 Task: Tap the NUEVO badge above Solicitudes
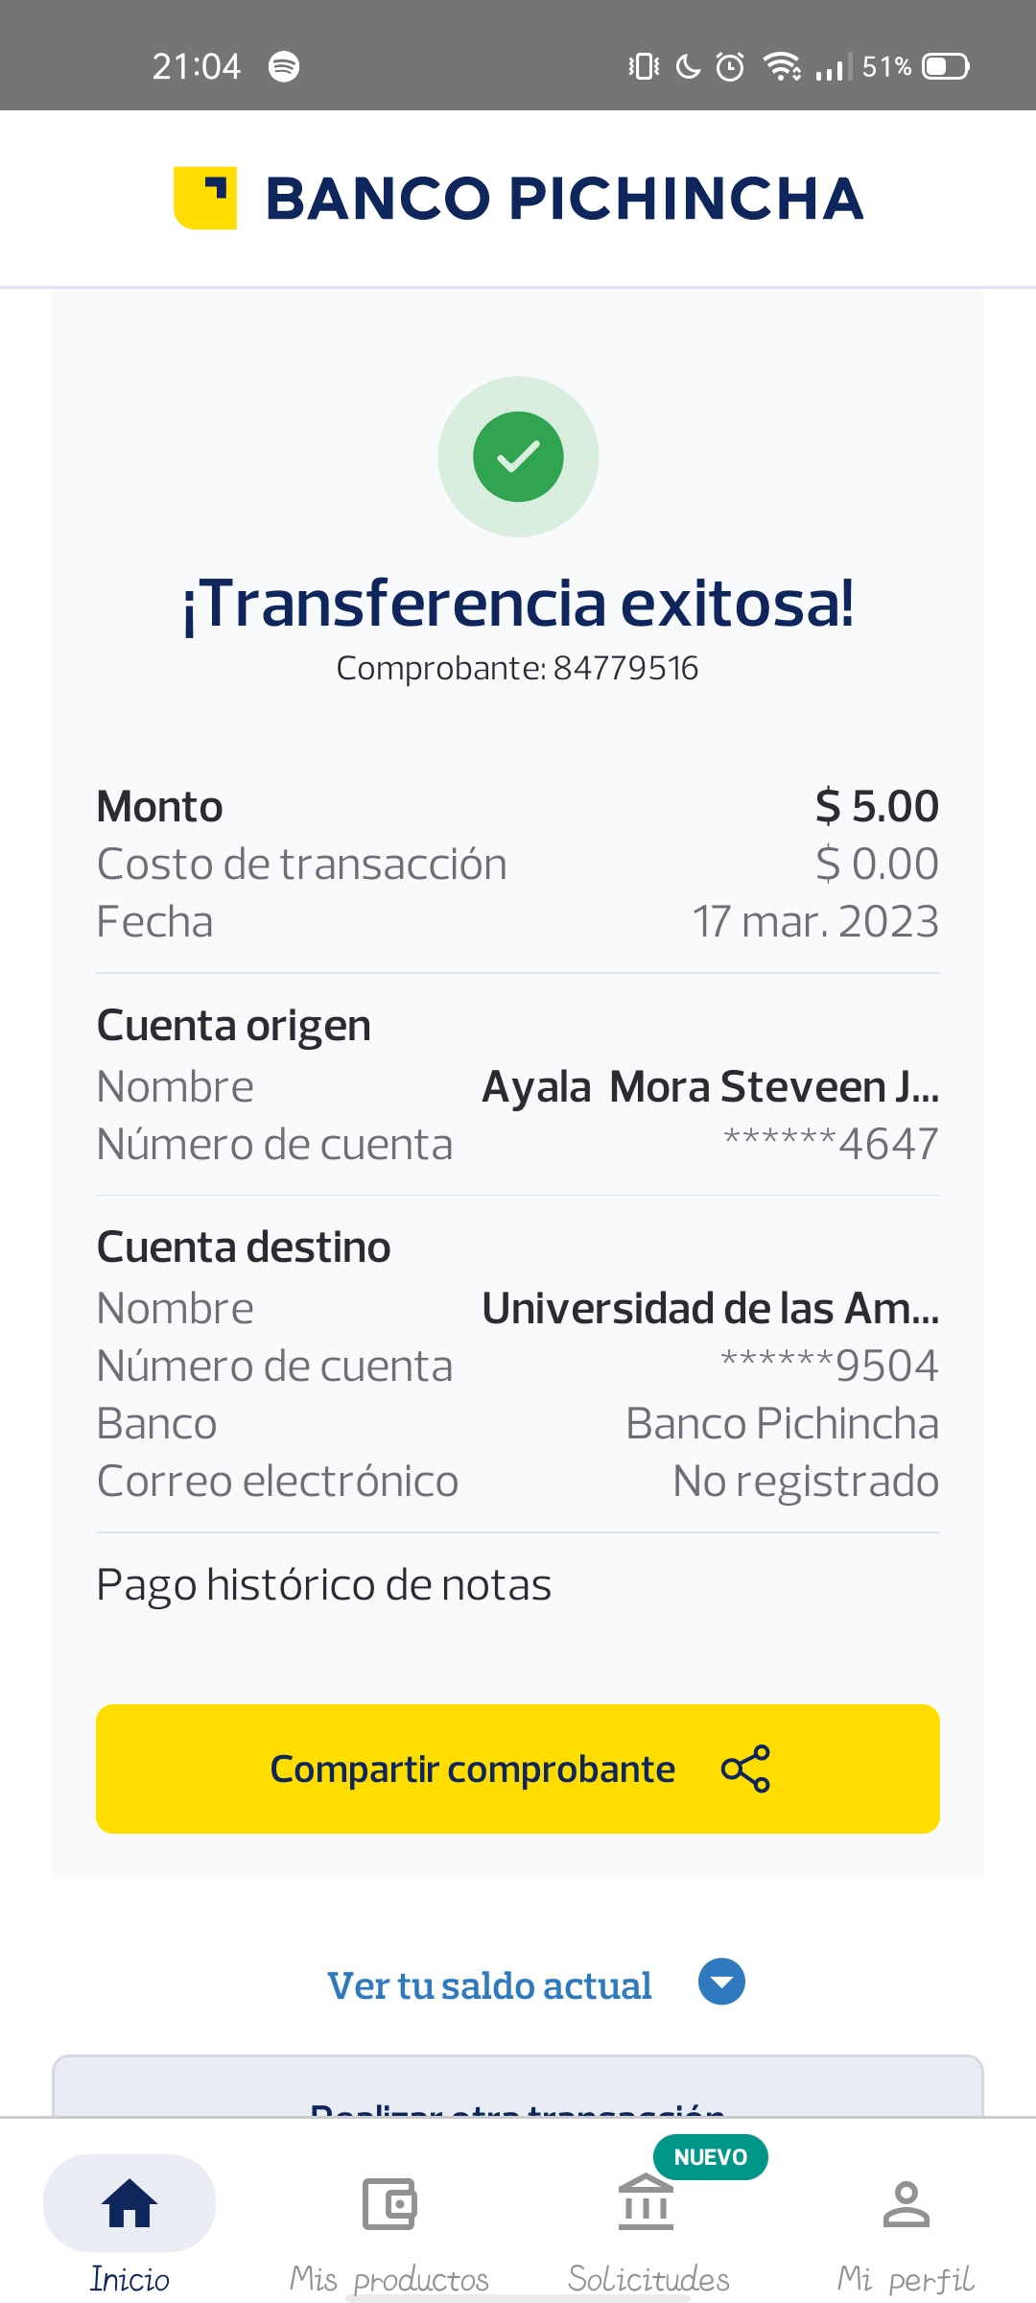click(x=710, y=2157)
